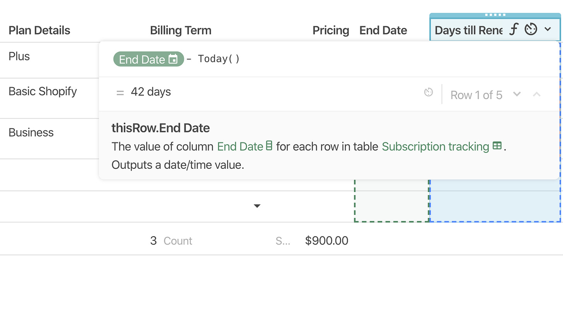The width and height of the screenshot is (563, 317).
Task: Click the automation clock icon in column header
Action: (531, 29)
